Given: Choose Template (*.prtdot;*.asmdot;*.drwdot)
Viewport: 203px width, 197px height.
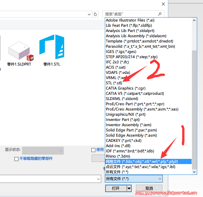Looking at the screenshot, I should (148, 41).
